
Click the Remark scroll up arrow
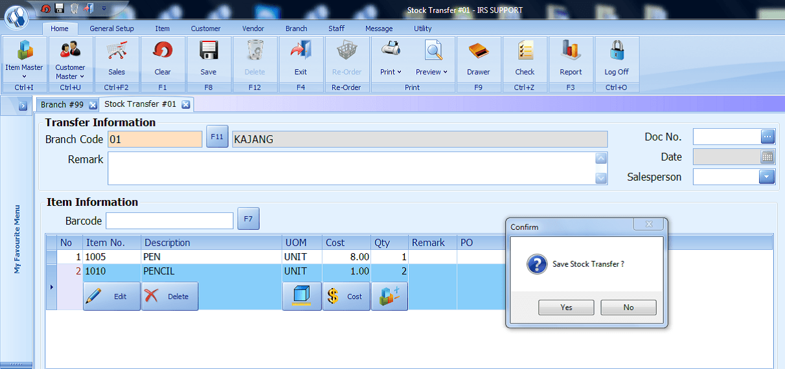[601, 158]
